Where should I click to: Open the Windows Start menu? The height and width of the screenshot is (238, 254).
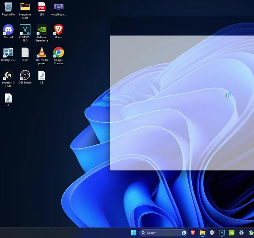134,233
